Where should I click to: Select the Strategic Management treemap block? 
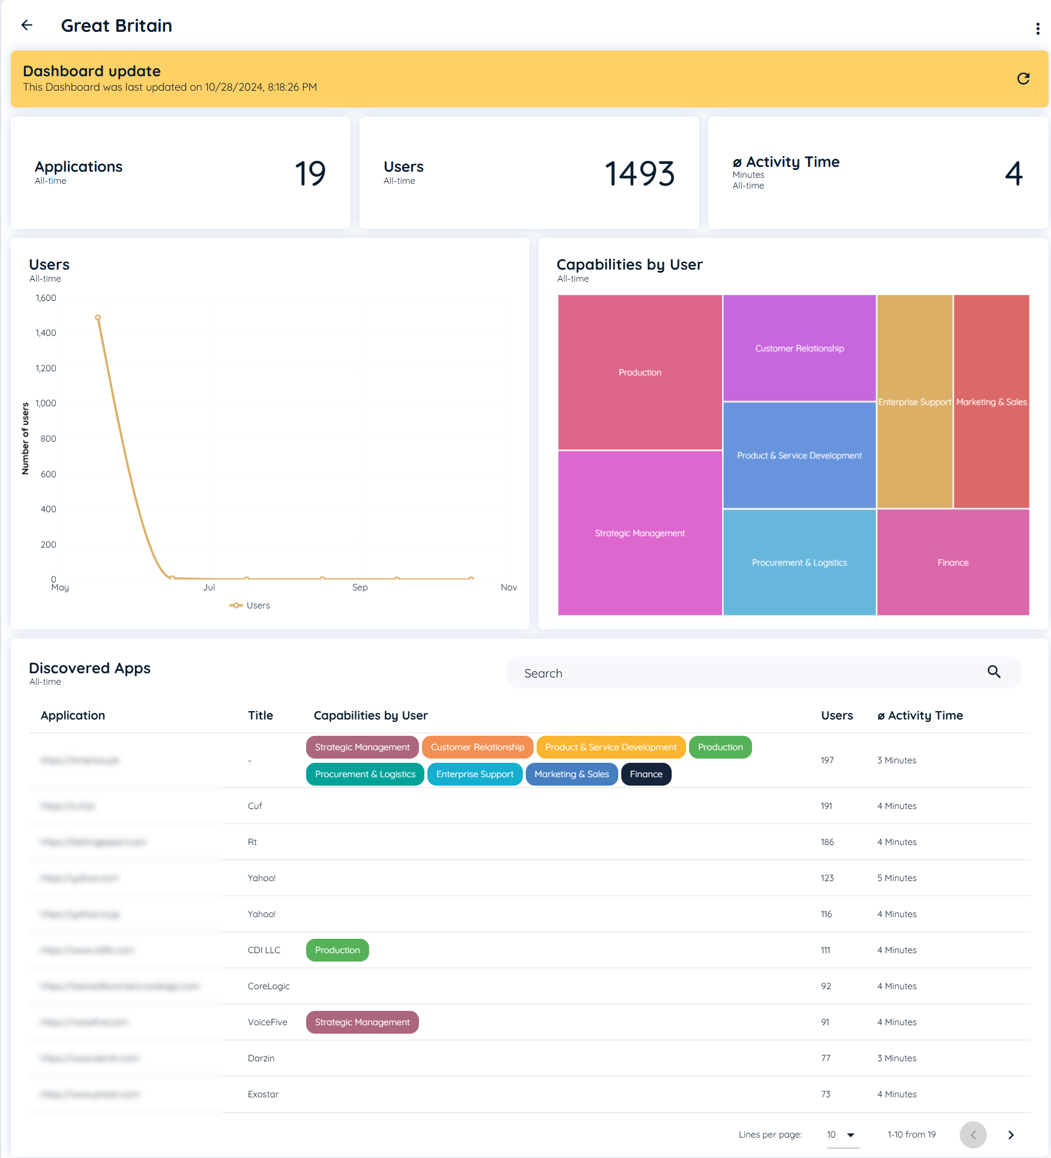pos(640,533)
